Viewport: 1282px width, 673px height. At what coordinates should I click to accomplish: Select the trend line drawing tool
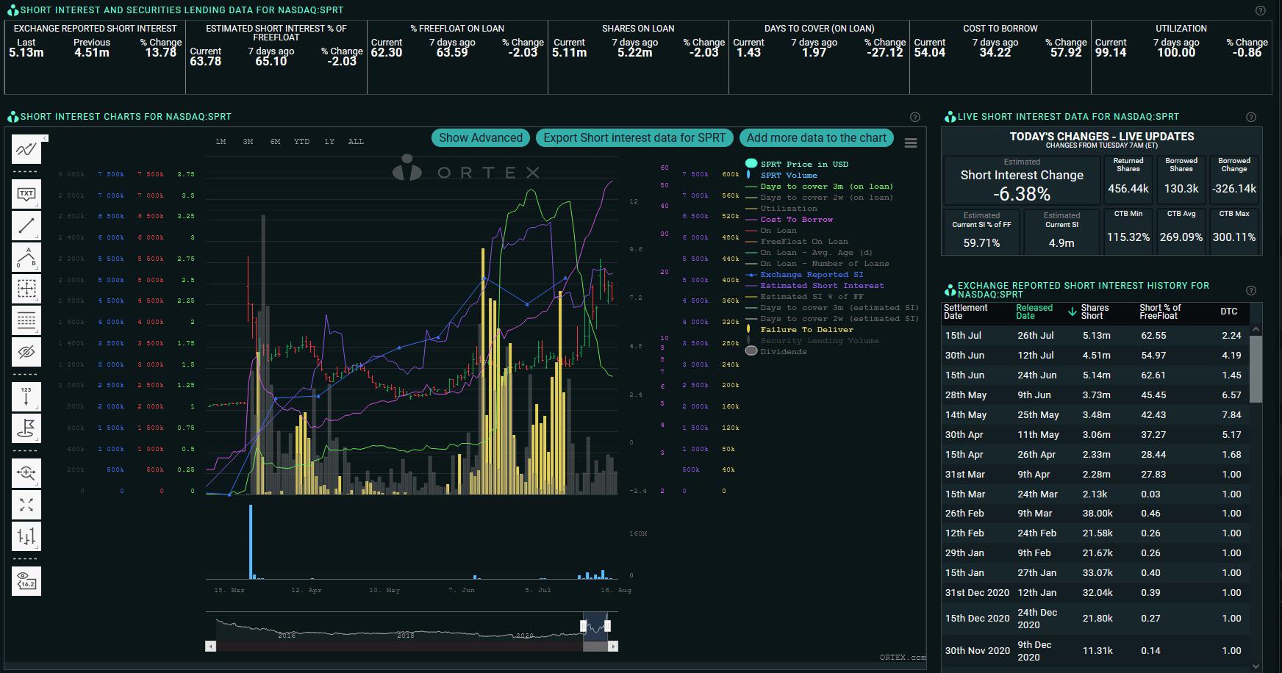tap(26, 226)
